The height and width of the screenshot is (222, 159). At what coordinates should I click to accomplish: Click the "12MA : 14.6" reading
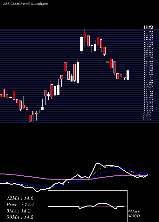(20, 198)
